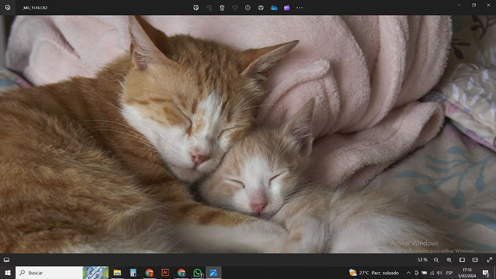Toggle the filmstrip icon at bottom-left

(6, 260)
